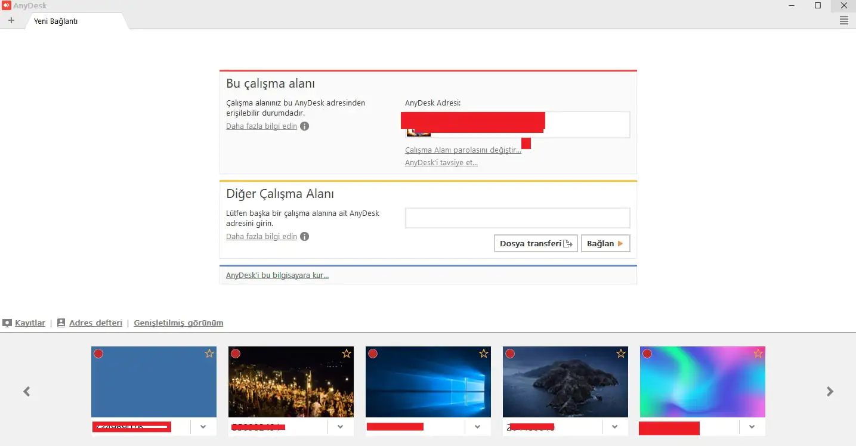Screen dimensions: 856x446
Task: Toggle favorite star on aurora gradient session
Action: click(758, 354)
